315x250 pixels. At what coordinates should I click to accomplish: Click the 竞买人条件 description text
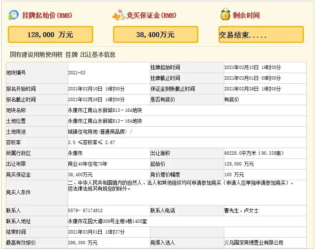coord(181,186)
